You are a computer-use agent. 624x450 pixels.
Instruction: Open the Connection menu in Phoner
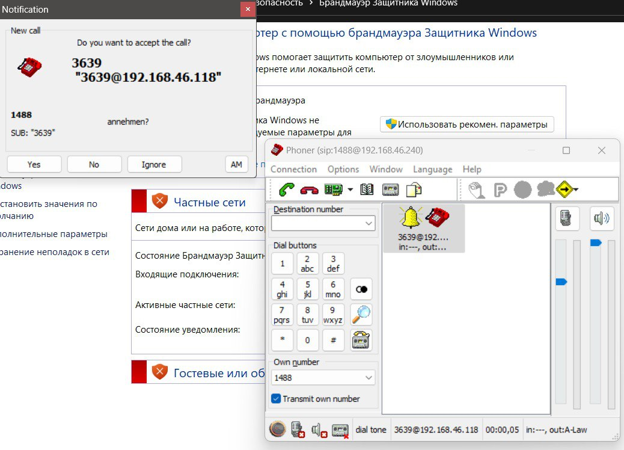[x=294, y=169]
